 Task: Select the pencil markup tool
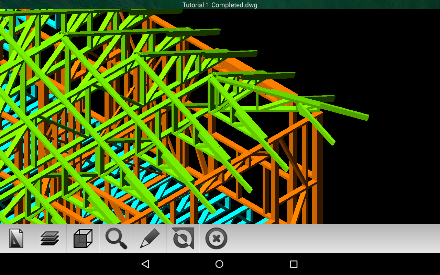[x=150, y=239]
